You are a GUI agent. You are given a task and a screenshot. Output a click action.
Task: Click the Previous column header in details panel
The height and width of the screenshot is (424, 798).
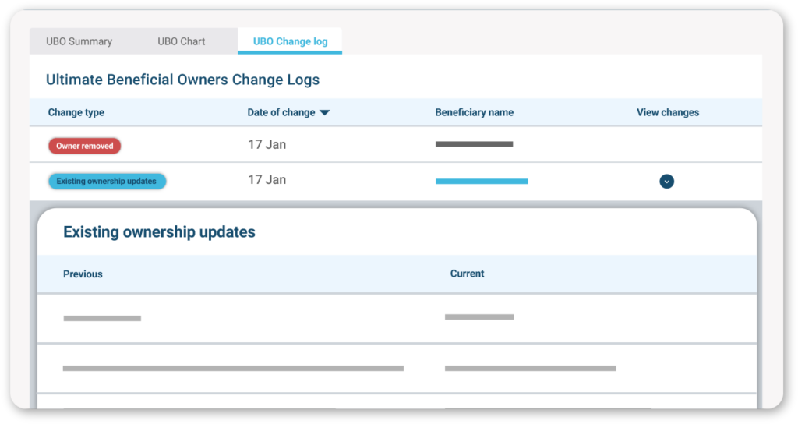pos(83,274)
